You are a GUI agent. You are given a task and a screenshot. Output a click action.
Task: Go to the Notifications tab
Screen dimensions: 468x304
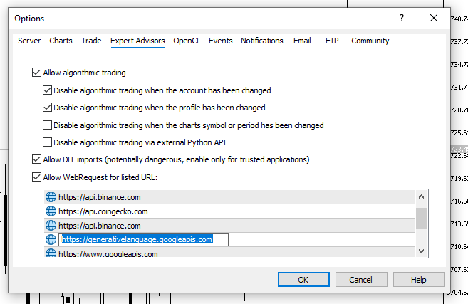coord(262,41)
